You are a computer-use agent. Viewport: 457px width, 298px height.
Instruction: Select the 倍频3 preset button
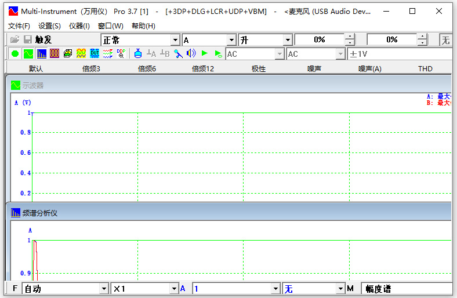coord(91,69)
